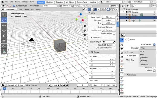Open the Render menu
Image resolution: width=157 pixels, height=98 pixels.
pos(17,2)
